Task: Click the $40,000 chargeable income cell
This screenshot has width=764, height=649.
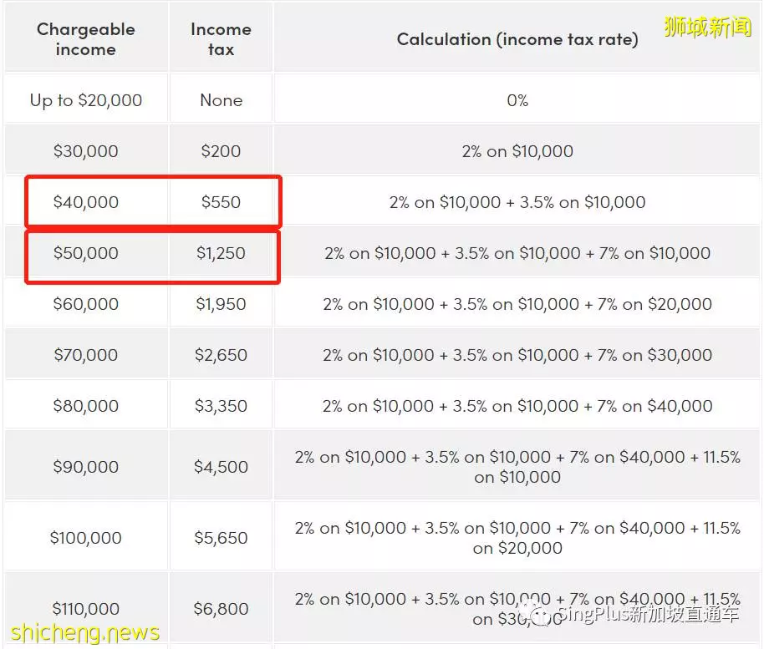Action: [86, 201]
